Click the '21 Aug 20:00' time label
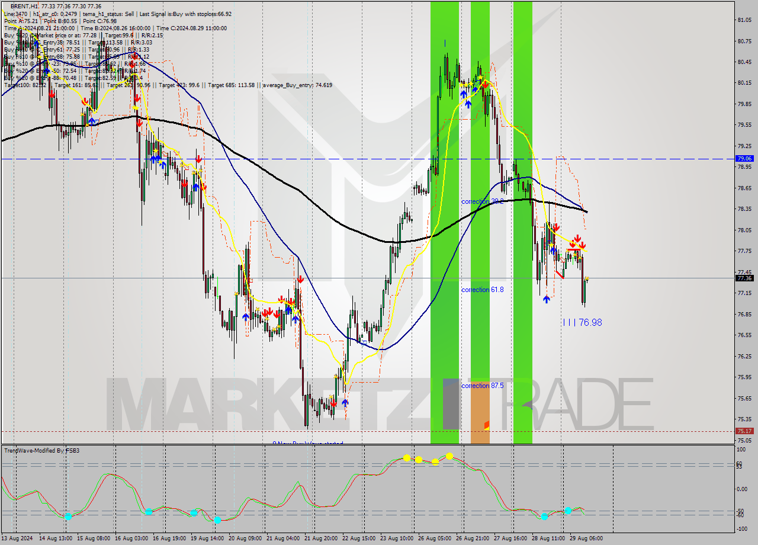The width and height of the screenshot is (758, 545). coord(321,538)
